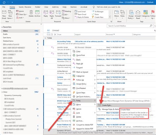Expand Find Related submenu
156x135 pixels.
point(84,88)
